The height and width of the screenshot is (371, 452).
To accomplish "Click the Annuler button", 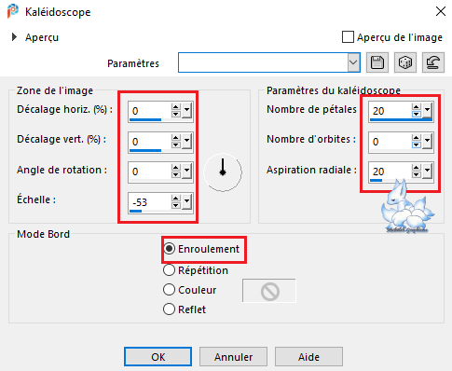I will pyautogui.click(x=233, y=357).
